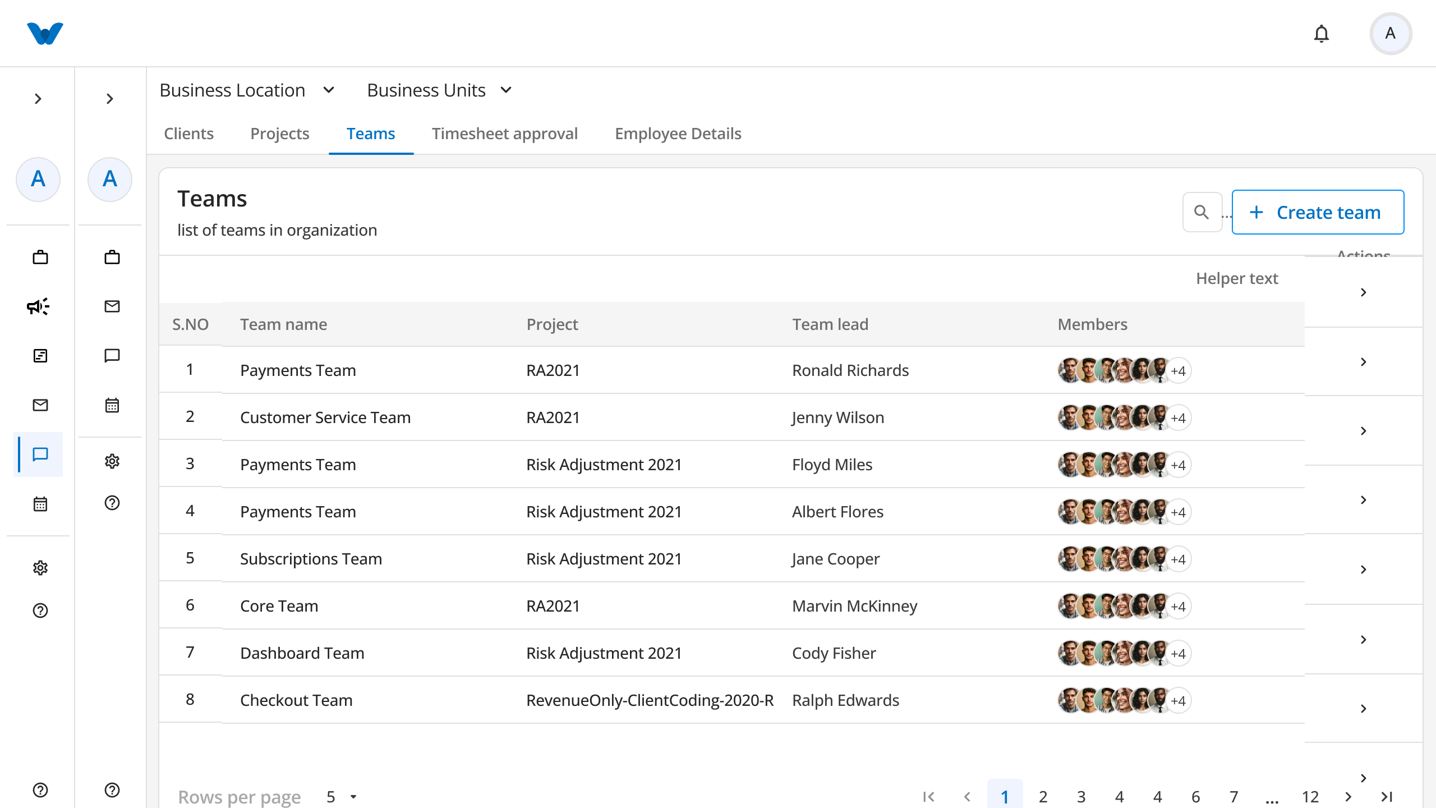The height and width of the screenshot is (808, 1436).
Task: Open the mail icon in first sidebar
Action: 40,405
